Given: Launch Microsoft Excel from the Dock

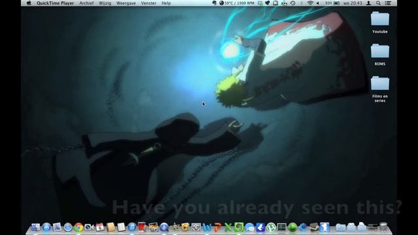Looking at the screenshot, I should pos(228,227).
